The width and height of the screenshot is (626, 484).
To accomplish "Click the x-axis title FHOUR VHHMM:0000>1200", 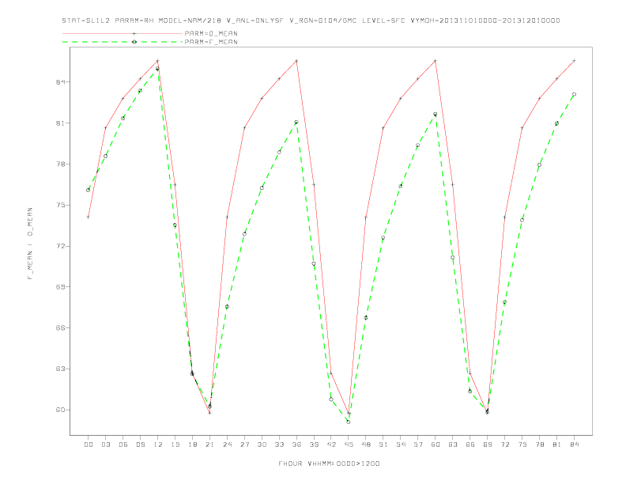I will point(329,463).
